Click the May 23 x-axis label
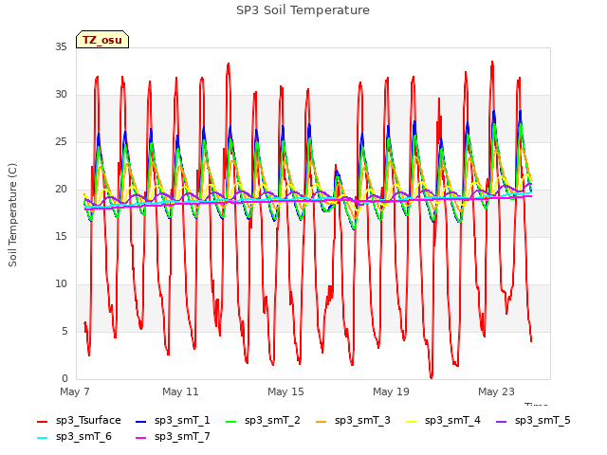This screenshot has width=607, height=455. pyautogui.click(x=496, y=391)
